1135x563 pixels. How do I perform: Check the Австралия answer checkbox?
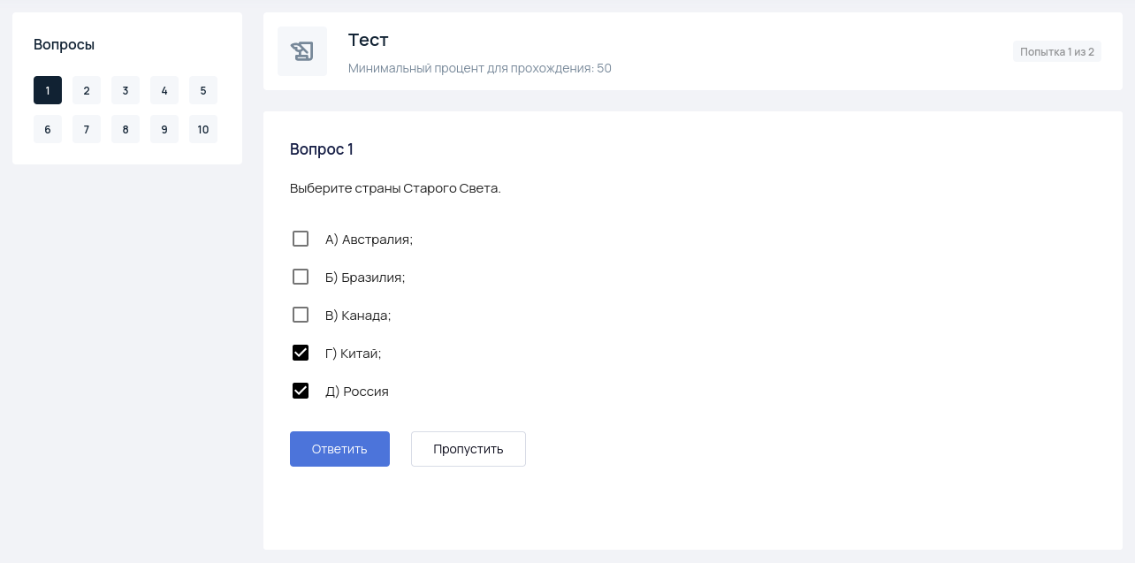click(301, 239)
